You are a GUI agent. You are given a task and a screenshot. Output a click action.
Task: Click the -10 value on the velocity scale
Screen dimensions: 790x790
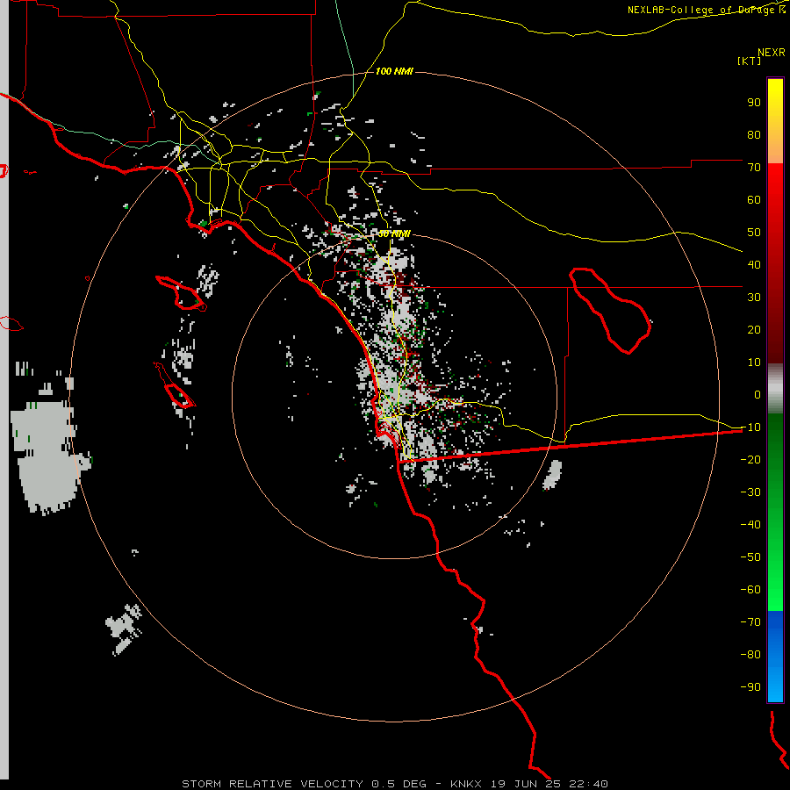750,427
